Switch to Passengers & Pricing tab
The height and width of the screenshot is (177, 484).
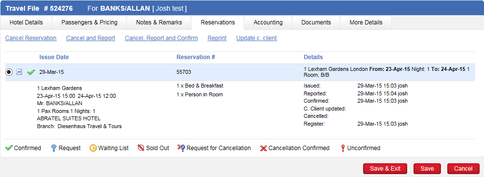[x=90, y=22]
